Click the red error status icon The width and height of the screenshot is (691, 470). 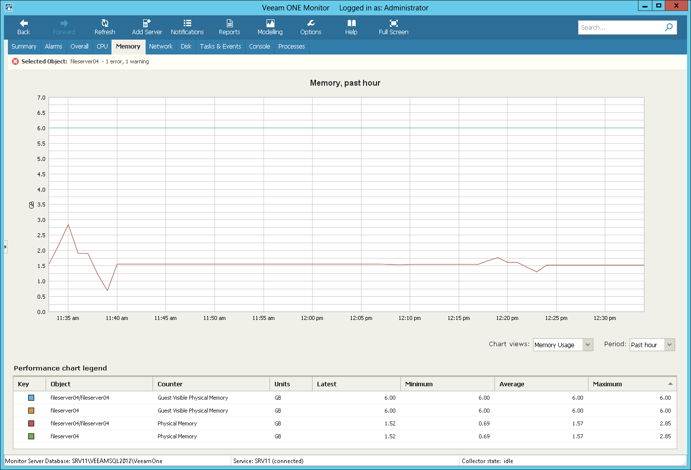point(15,61)
